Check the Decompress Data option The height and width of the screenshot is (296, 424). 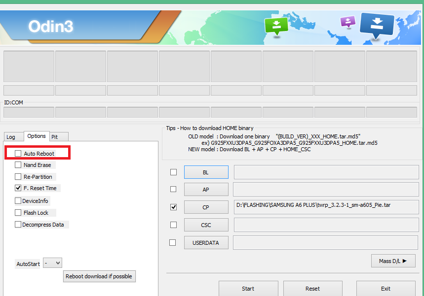click(18, 225)
